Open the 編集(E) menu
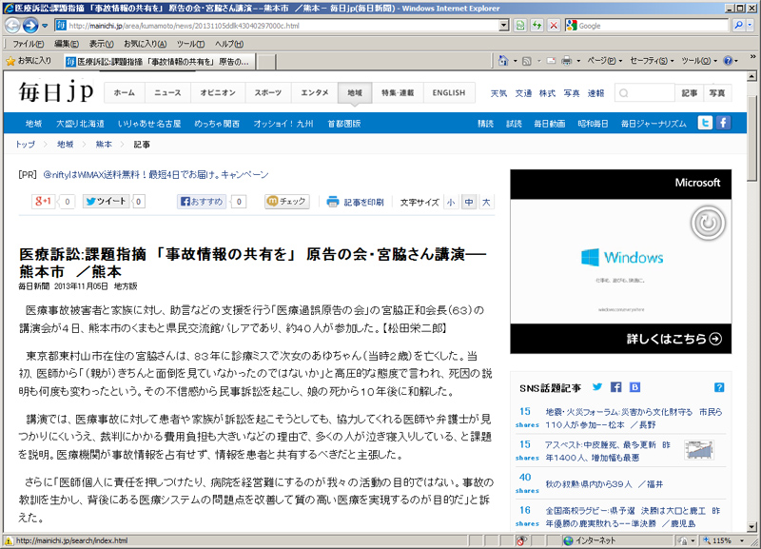The image size is (761, 549). (67, 44)
